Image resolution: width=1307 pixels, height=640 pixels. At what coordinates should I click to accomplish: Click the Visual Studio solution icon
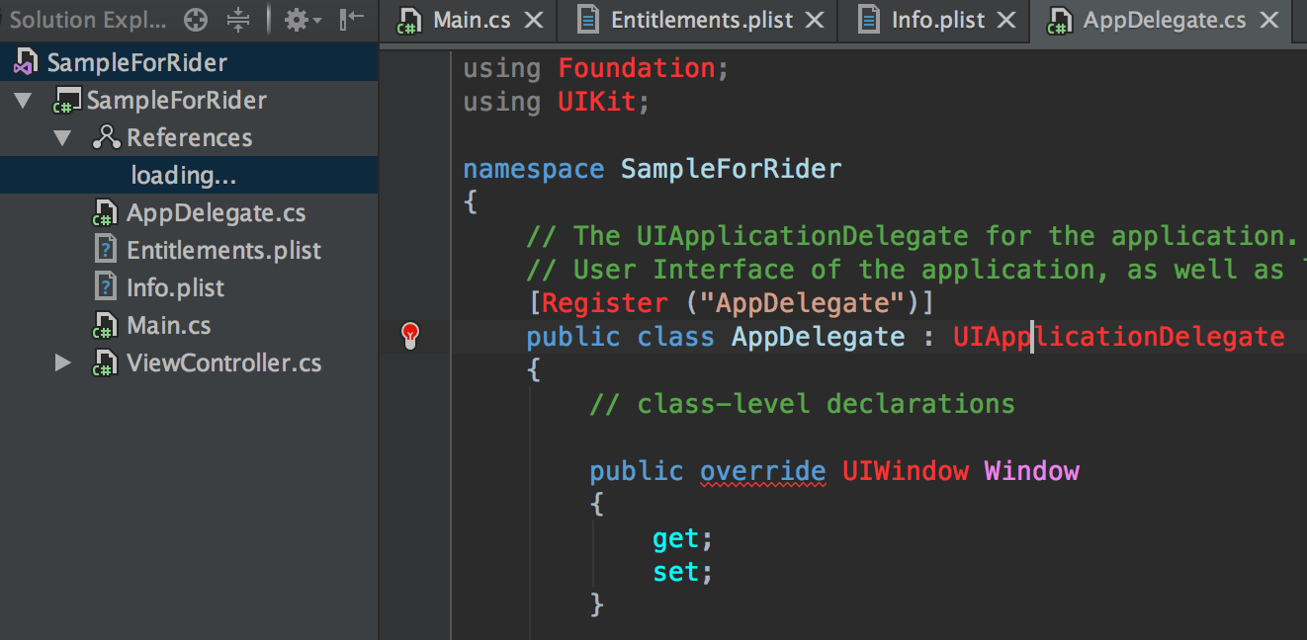[x=24, y=63]
